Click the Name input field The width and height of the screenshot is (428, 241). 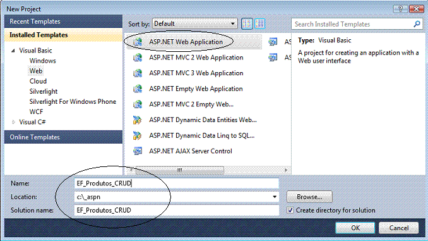click(177, 183)
